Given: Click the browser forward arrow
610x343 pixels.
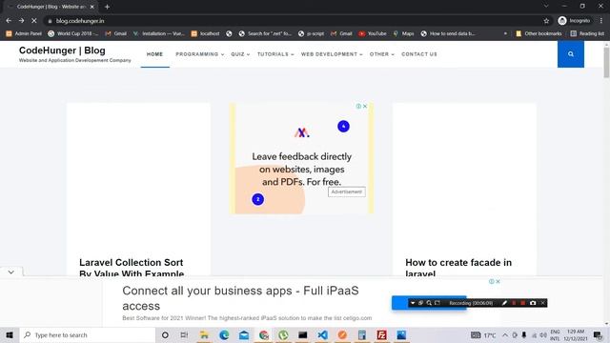Looking at the screenshot, I should (21, 21).
